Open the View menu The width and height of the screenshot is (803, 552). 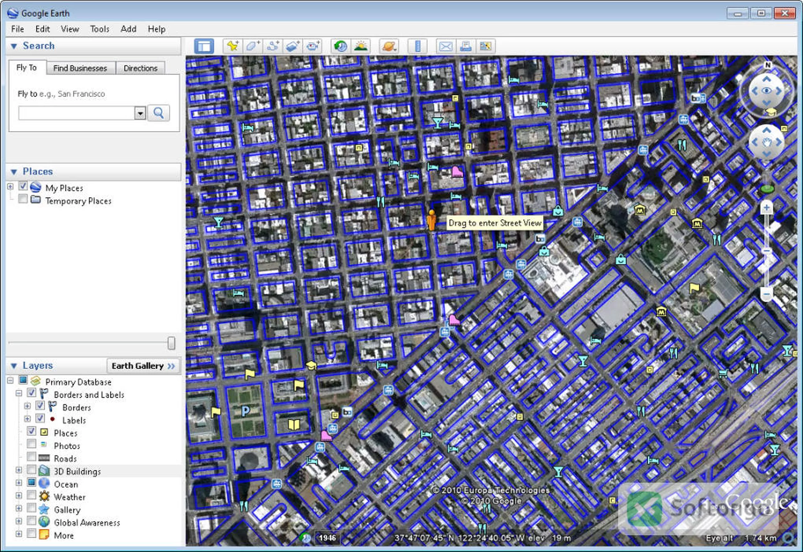(70, 29)
